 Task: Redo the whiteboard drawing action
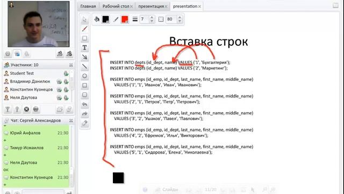[84, 114]
